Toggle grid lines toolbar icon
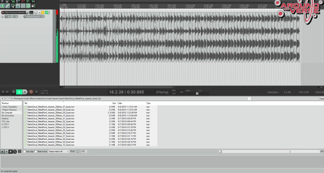 pos(23,6)
